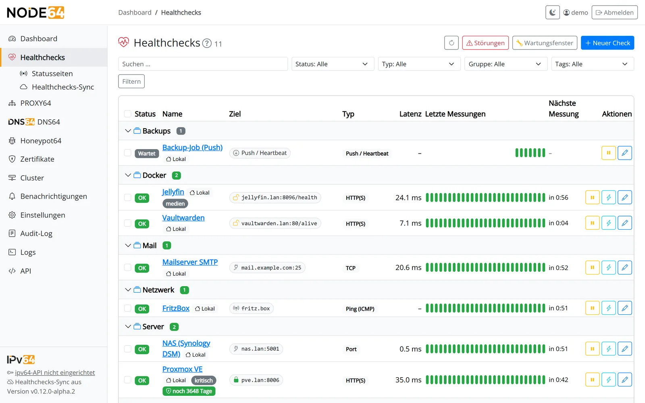645x403 pixels.
Task: Pause the Jellyfin check
Action: [593, 197]
